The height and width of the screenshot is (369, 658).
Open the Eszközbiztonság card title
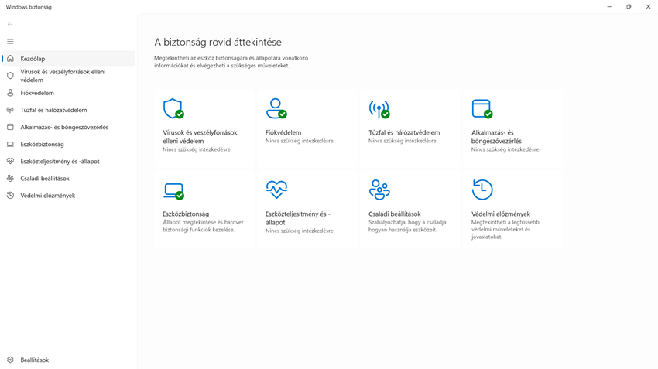[x=186, y=214]
